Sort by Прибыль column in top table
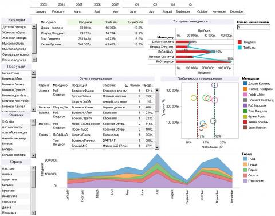 [111, 22]
